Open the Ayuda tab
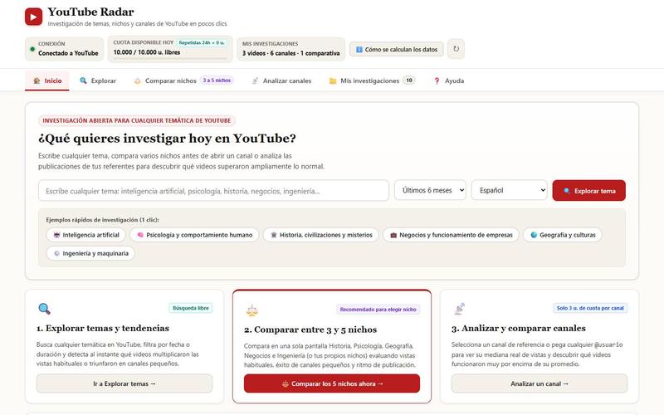The height and width of the screenshot is (415, 664). click(x=449, y=81)
